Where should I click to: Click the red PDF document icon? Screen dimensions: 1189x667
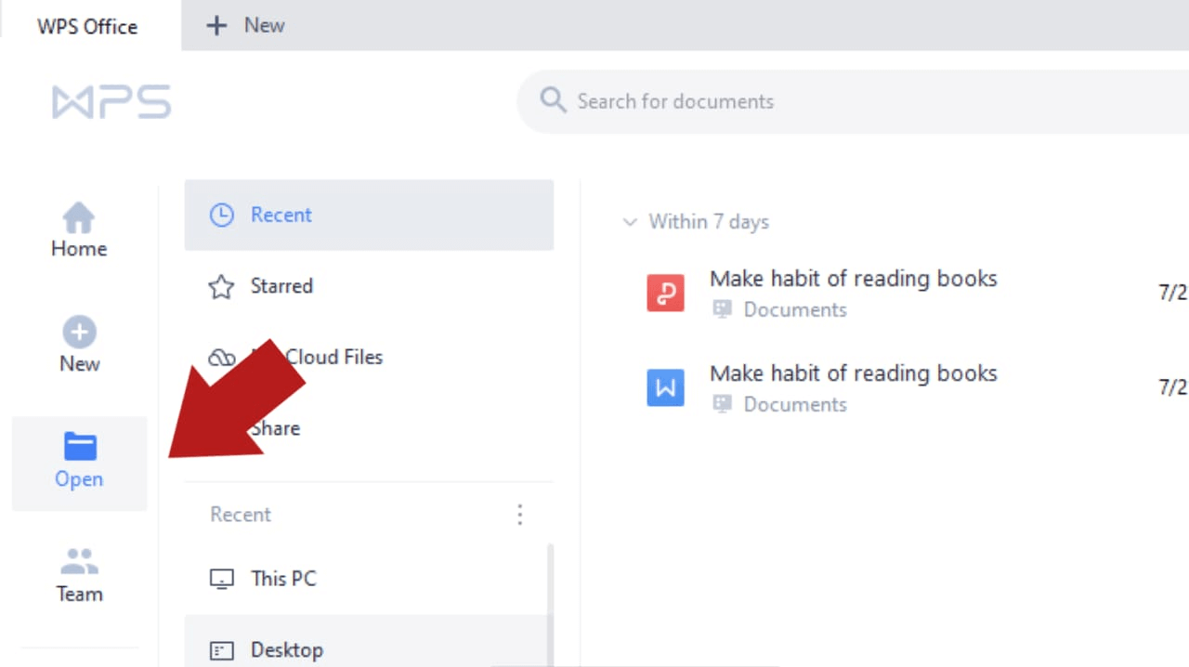coord(665,293)
